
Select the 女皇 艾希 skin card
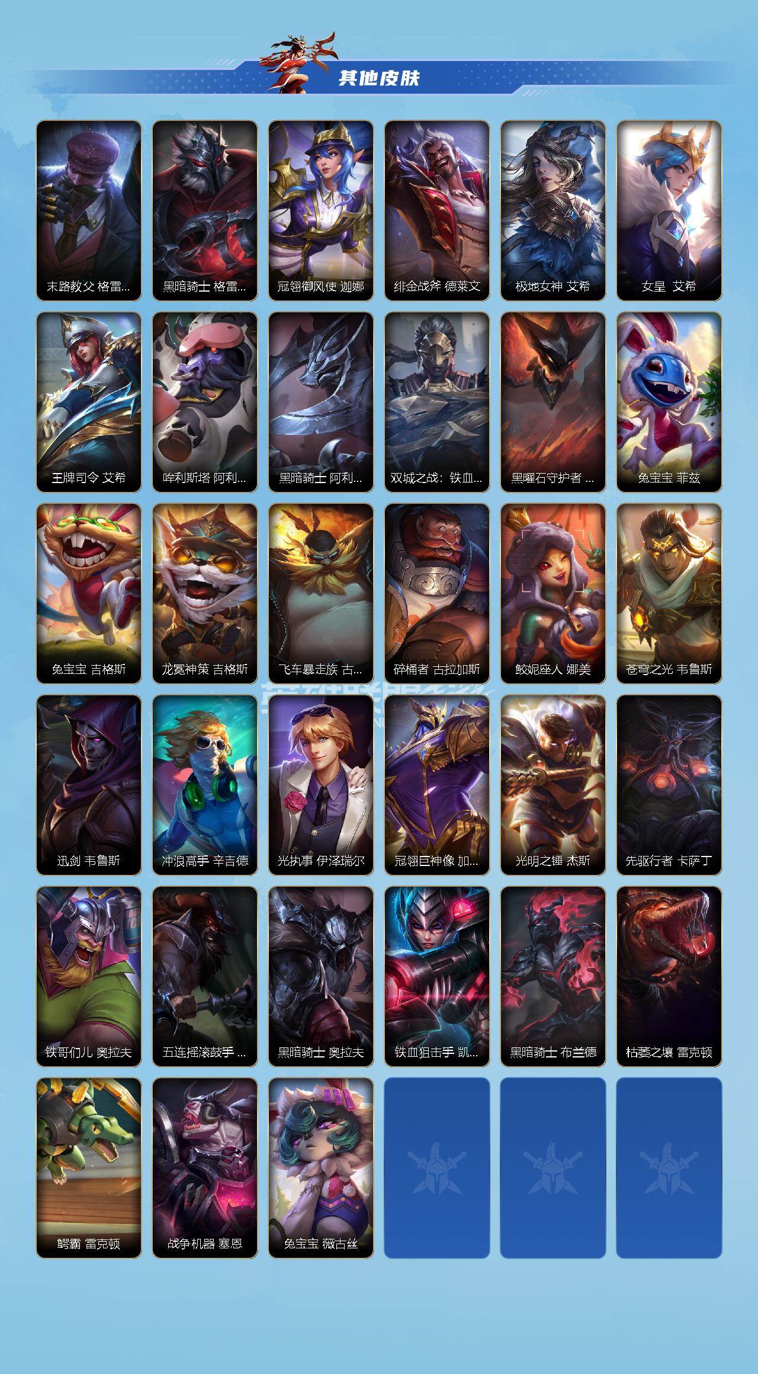[x=669, y=210]
